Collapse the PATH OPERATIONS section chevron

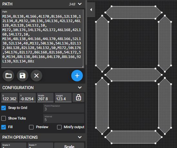80,137
